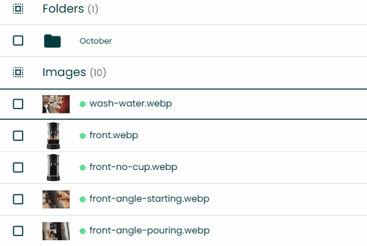Mark the front-angle-starting.webp checkbox
The height and width of the screenshot is (246, 367).
(18, 199)
